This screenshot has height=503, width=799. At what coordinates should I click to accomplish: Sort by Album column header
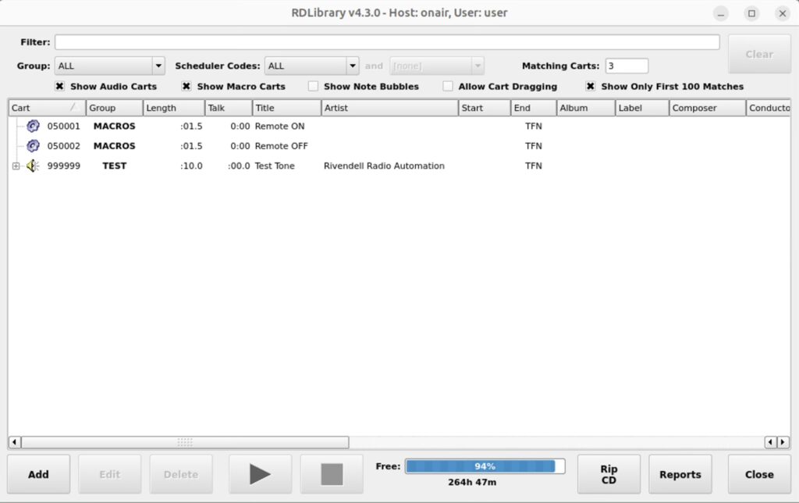(x=585, y=108)
